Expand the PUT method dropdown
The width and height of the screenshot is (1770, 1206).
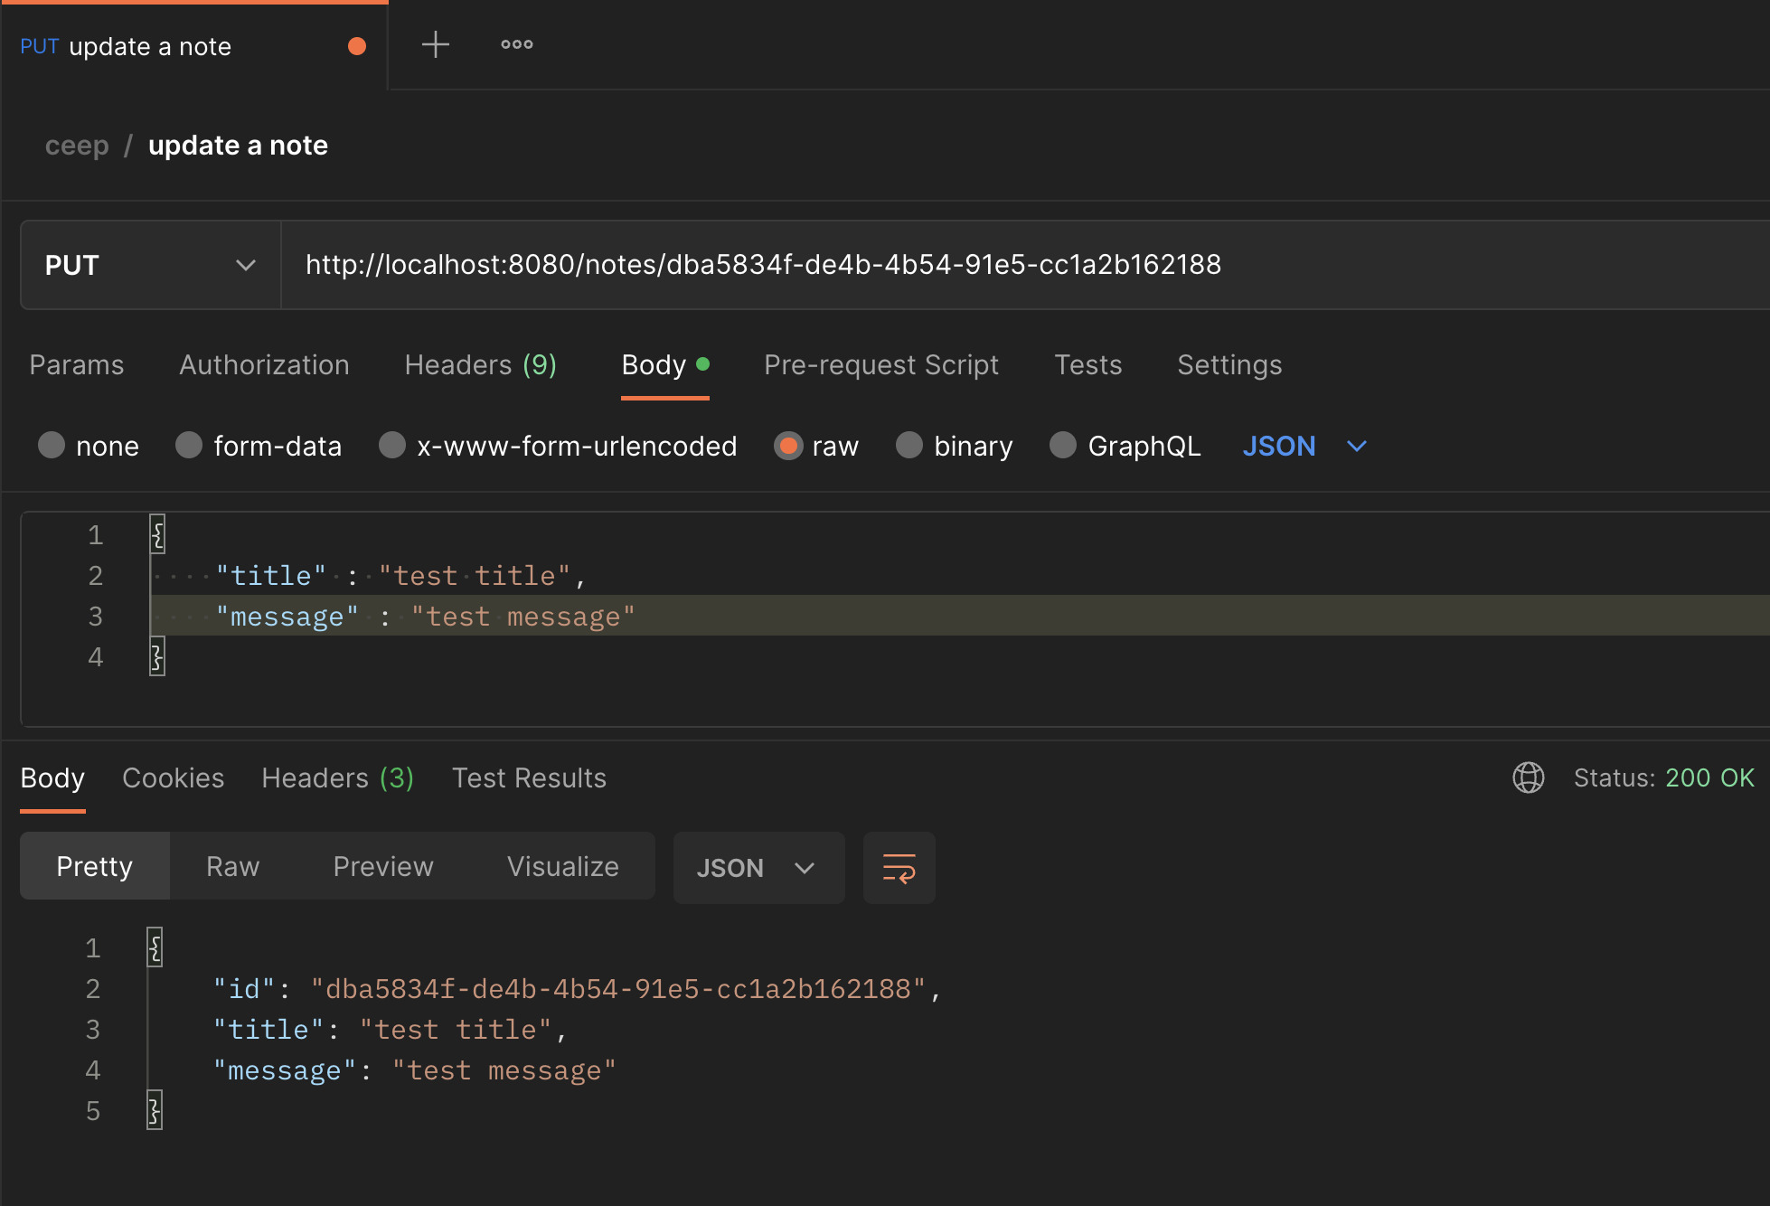click(x=151, y=265)
